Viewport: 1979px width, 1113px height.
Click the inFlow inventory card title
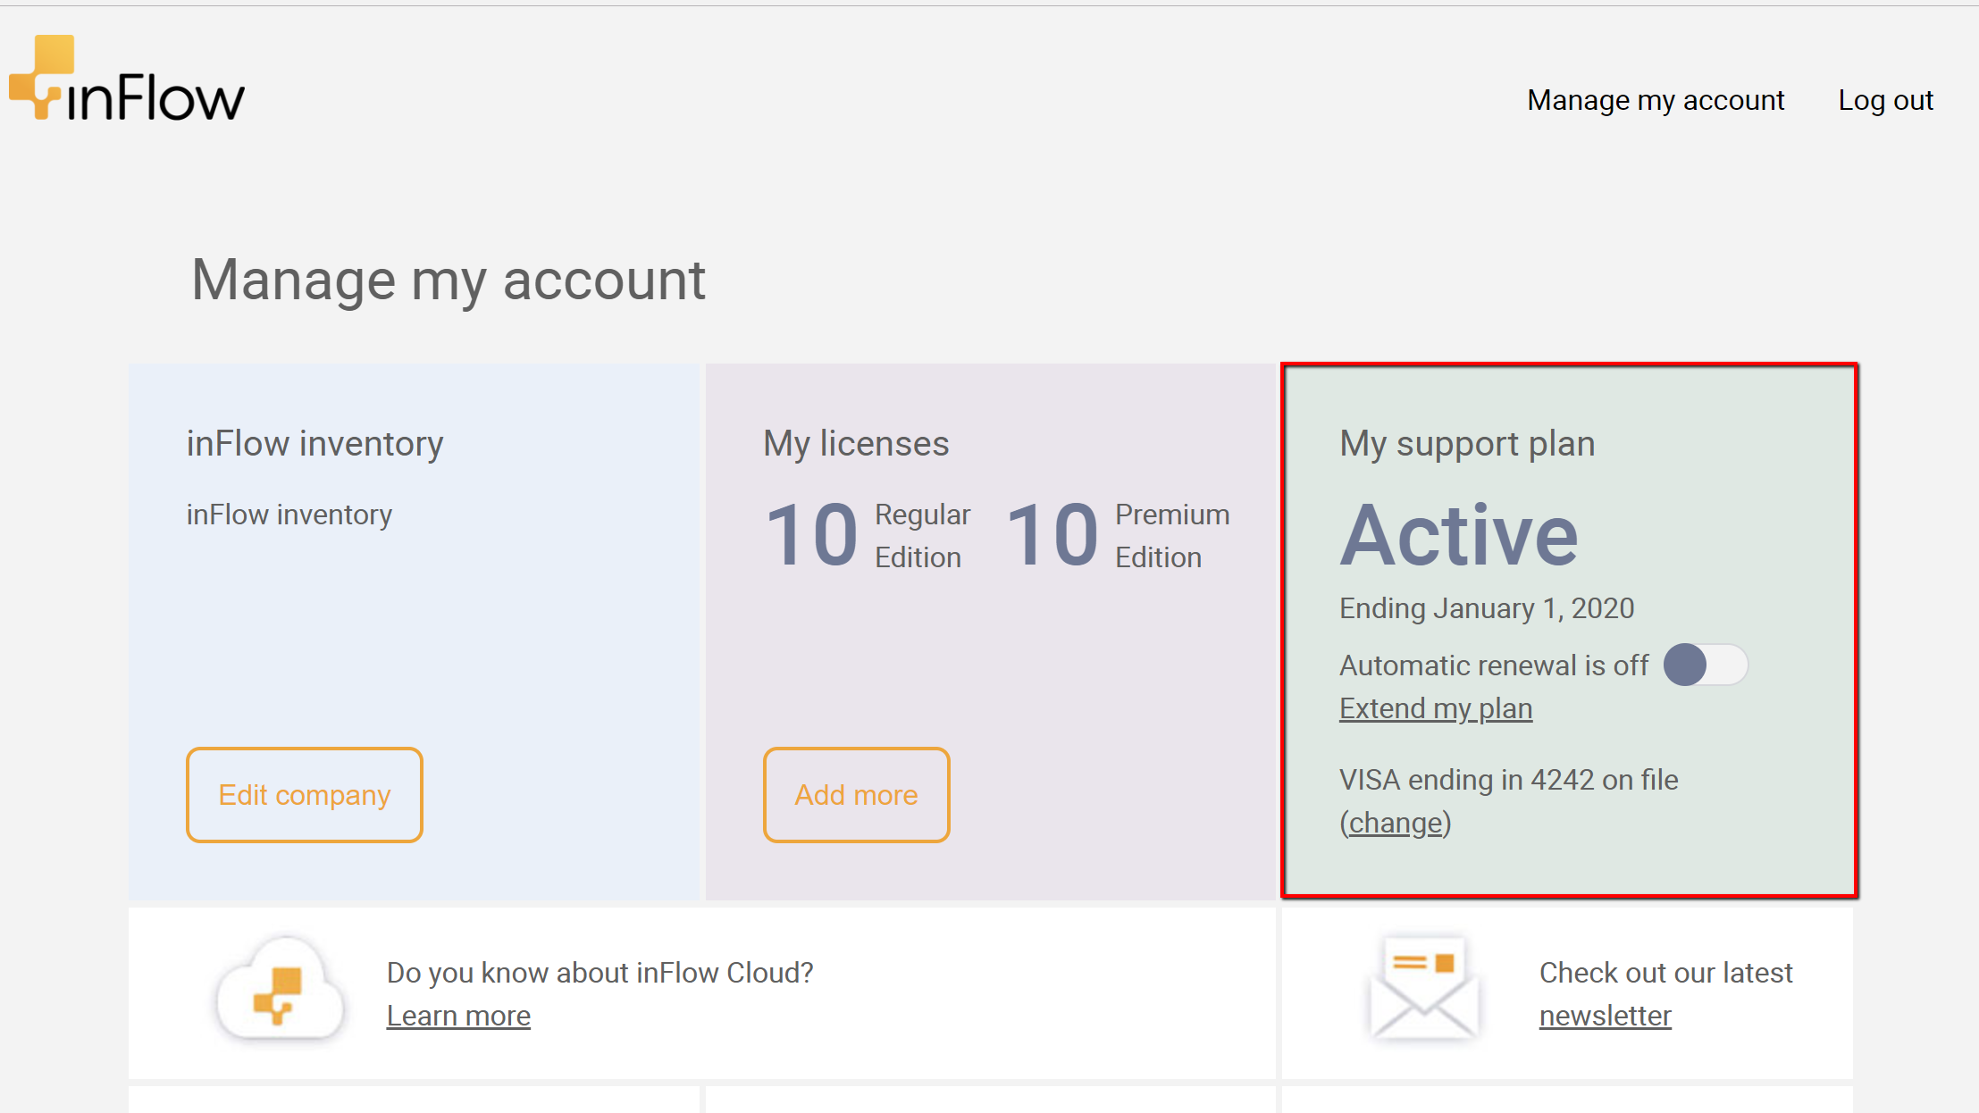click(314, 444)
